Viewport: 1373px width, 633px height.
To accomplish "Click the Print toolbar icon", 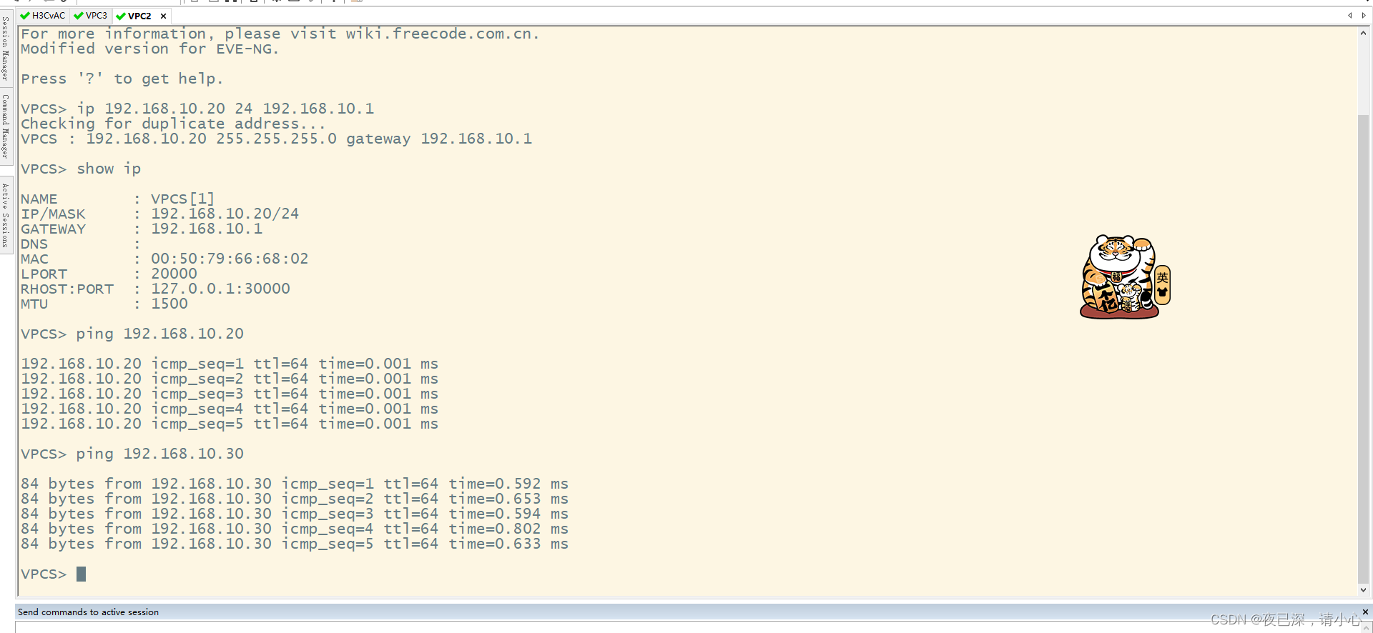I will [x=253, y=2].
